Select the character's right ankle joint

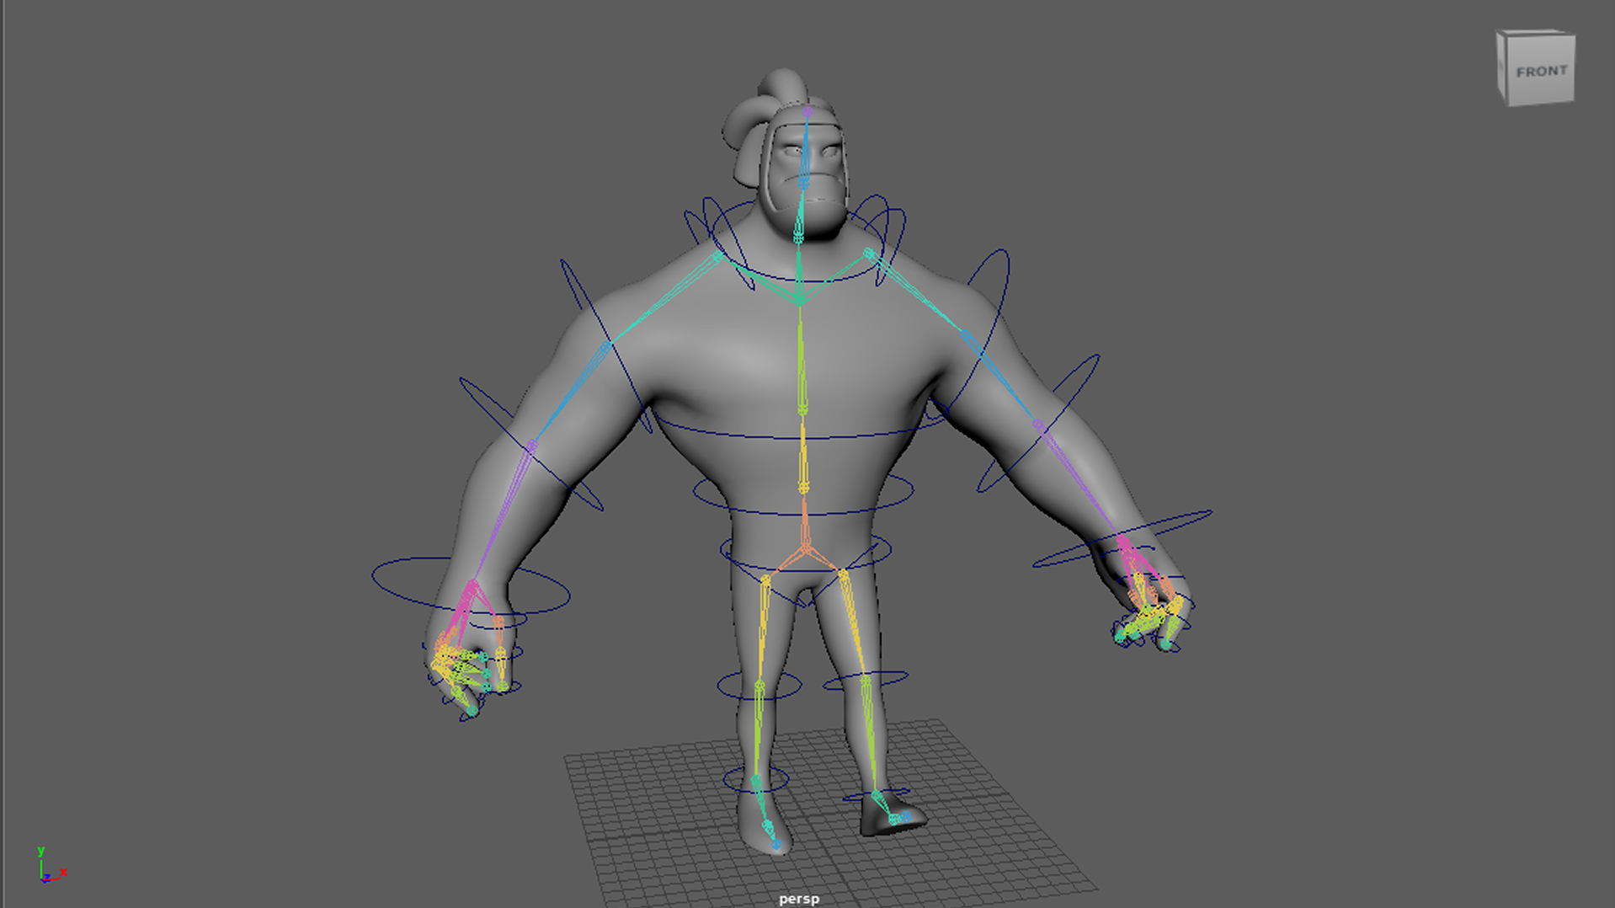(756, 782)
